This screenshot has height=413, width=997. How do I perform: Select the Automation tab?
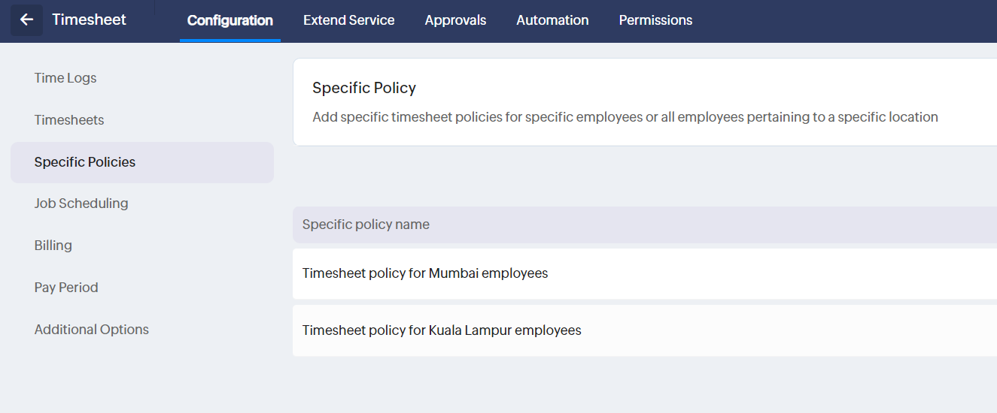tap(552, 20)
